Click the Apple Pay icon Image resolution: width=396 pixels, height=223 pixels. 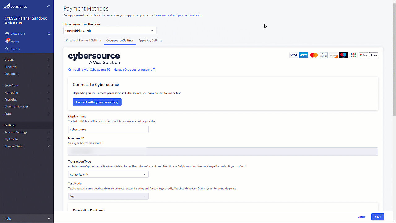[x=373, y=55]
